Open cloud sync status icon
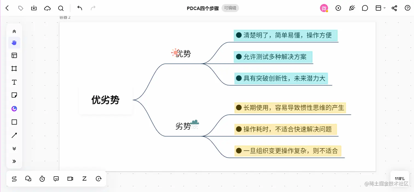The height and width of the screenshot is (192, 414). (47, 8)
